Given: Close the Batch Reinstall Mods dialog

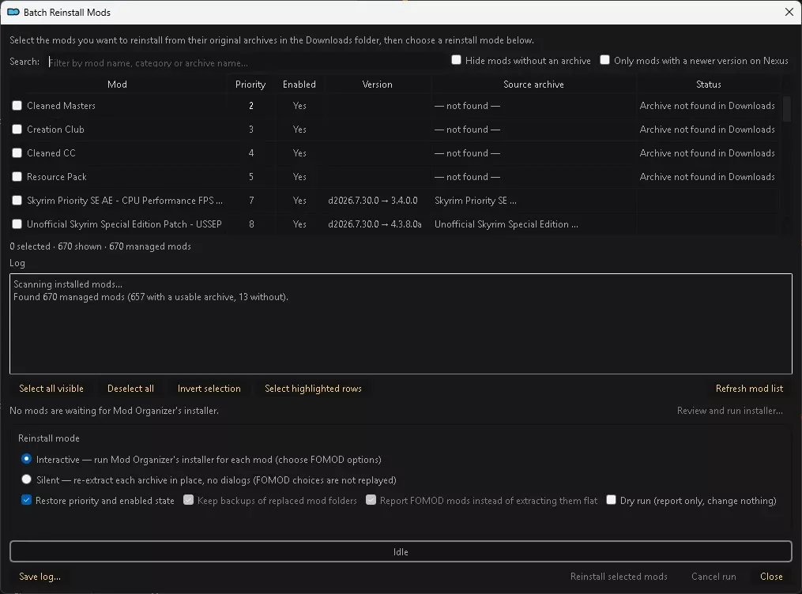Looking at the screenshot, I should click(789, 12).
